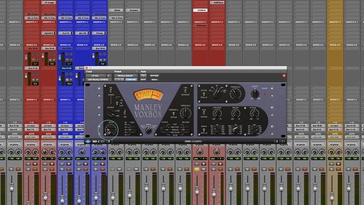Open the no group selector on gold track
The image size is (364, 205).
coord(335,145)
